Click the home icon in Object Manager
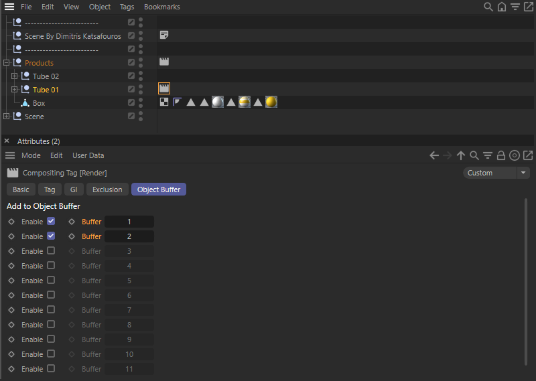Screen dimensions: 536x381 click(x=501, y=7)
